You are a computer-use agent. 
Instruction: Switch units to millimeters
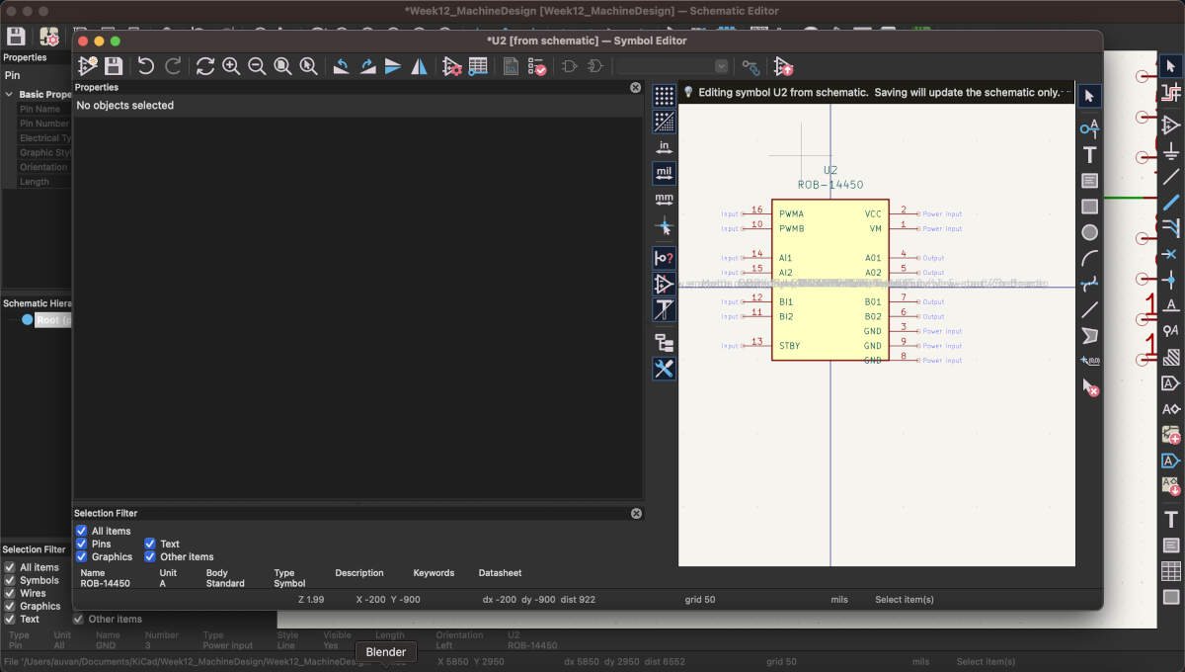click(x=664, y=199)
